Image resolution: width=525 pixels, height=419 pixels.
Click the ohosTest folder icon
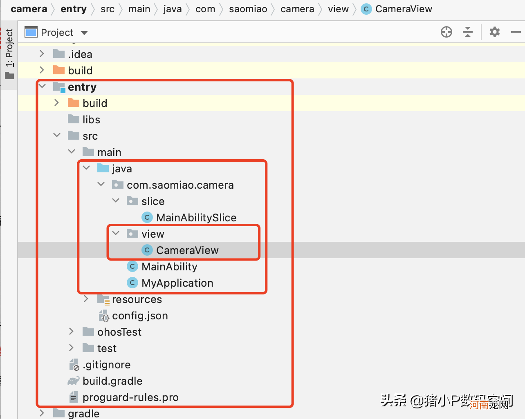pos(88,331)
